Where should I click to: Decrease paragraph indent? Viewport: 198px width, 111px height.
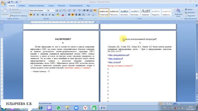tap(84, 10)
